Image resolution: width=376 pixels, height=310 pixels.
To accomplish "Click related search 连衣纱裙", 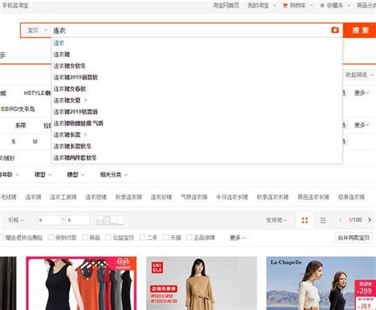I will [161, 197].
